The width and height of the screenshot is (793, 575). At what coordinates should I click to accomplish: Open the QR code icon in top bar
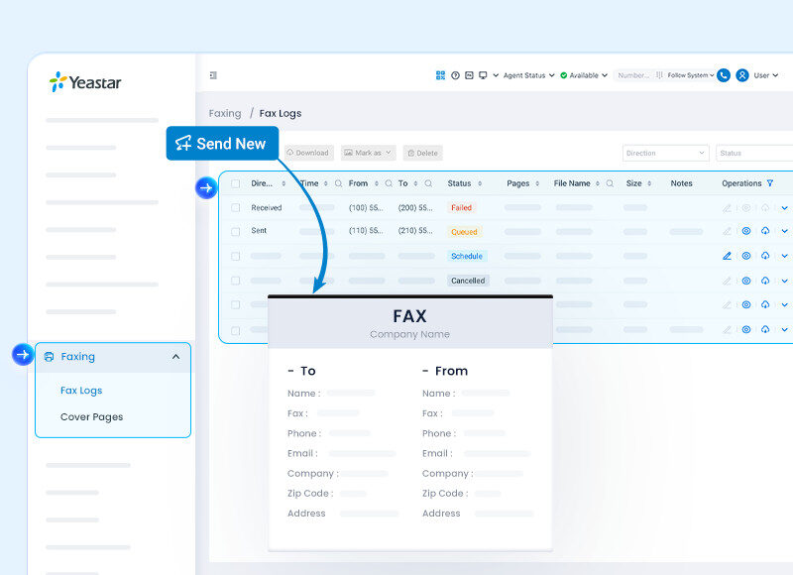tap(440, 75)
